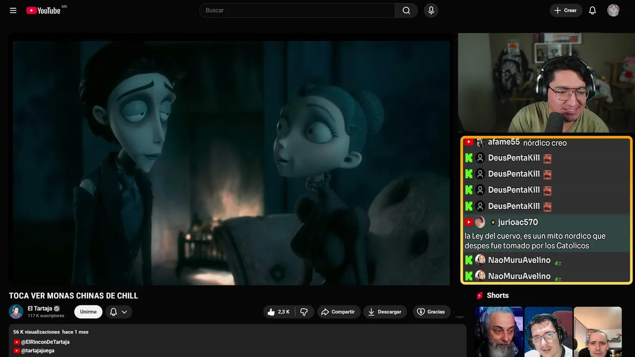Viewport: 635px width, 357px height.
Task: Open notifications bell in the top bar
Action: [592, 10]
